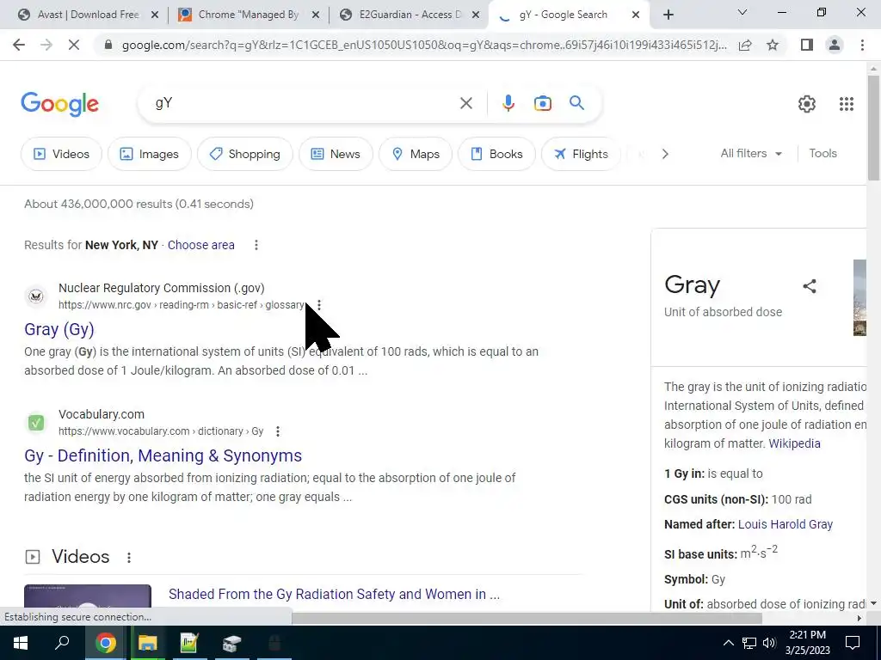Open the Wikipedia link in Gray panel
The width and height of the screenshot is (881, 660).
click(x=794, y=443)
